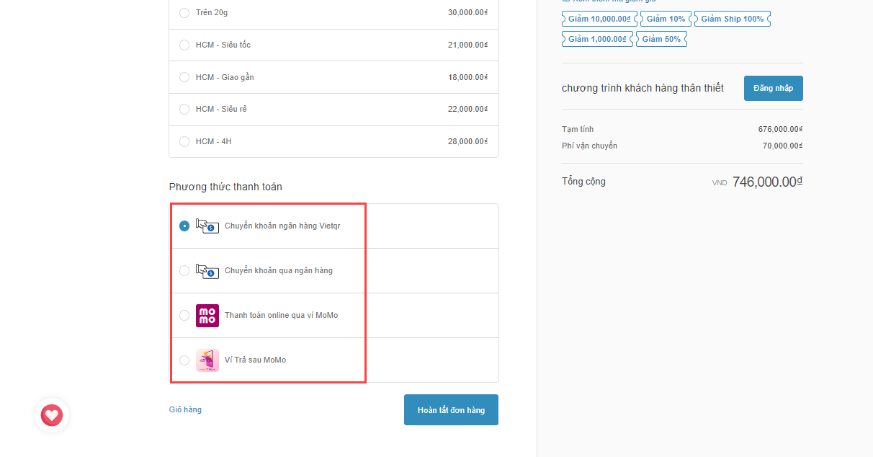Click the Tổng cộng label
Screen dimensions: 873x457
(583, 181)
